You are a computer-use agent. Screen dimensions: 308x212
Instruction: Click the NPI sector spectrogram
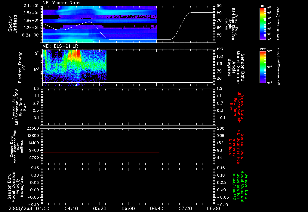[x=100, y=24]
